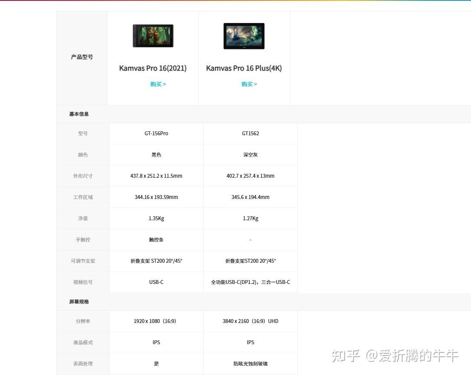
Task: Click the GT-156Pro model cell
Action: (156, 134)
